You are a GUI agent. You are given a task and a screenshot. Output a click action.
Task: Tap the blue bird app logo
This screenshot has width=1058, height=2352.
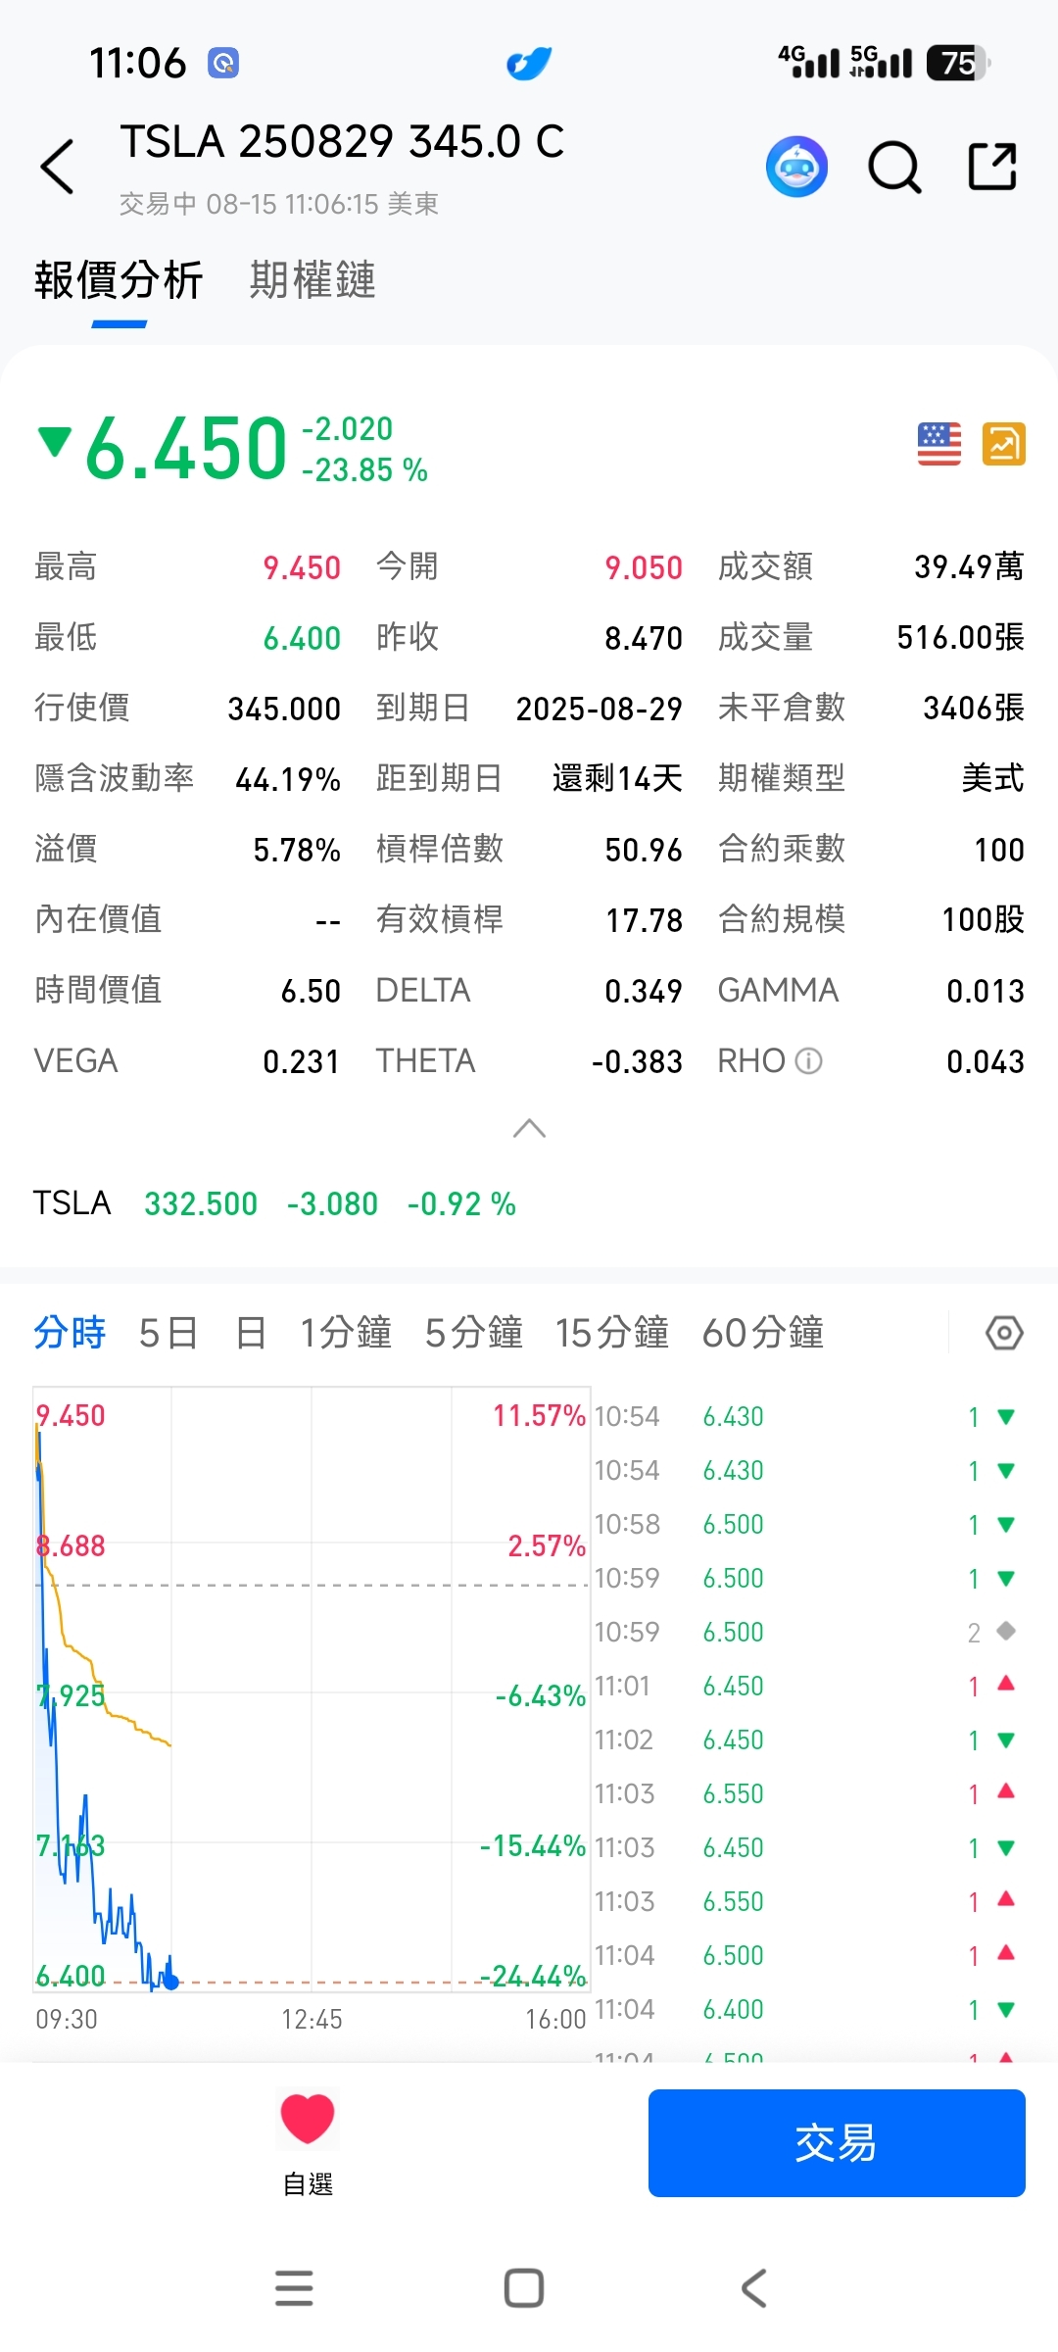pyautogui.click(x=529, y=64)
